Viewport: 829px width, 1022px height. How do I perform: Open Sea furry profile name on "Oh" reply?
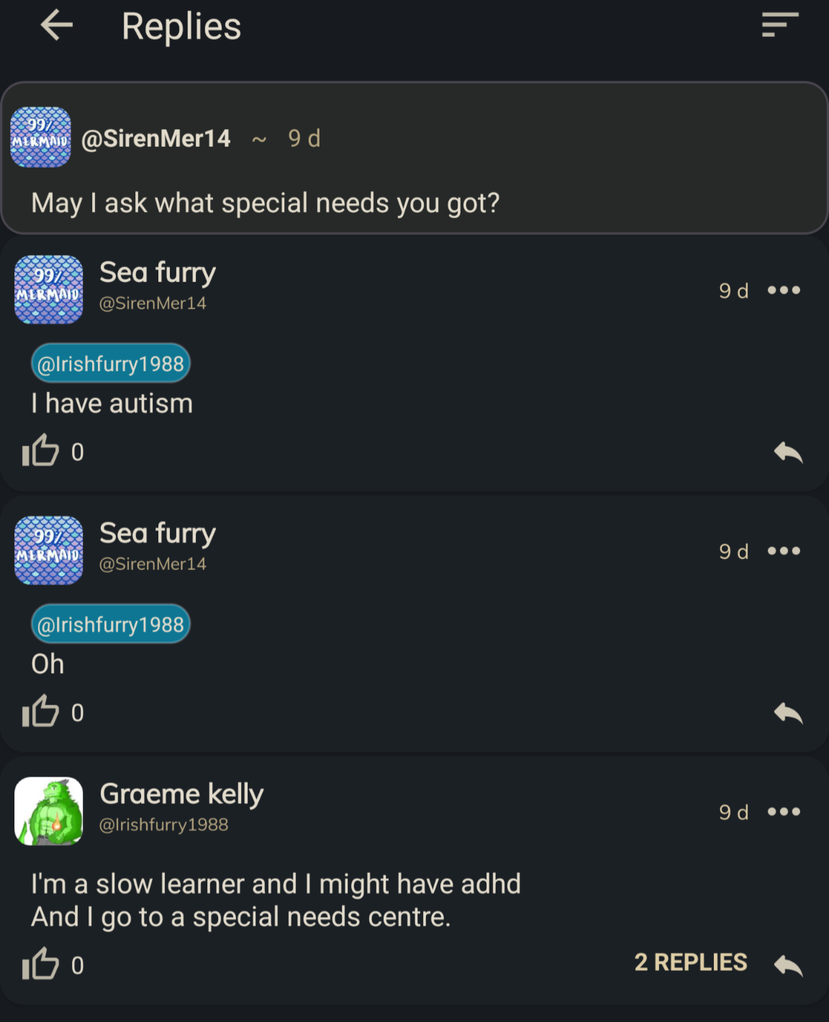(158, 533)
